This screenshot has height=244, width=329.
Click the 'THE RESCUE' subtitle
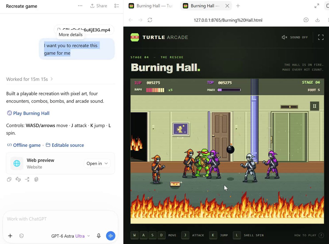click(x=172, y=57)
